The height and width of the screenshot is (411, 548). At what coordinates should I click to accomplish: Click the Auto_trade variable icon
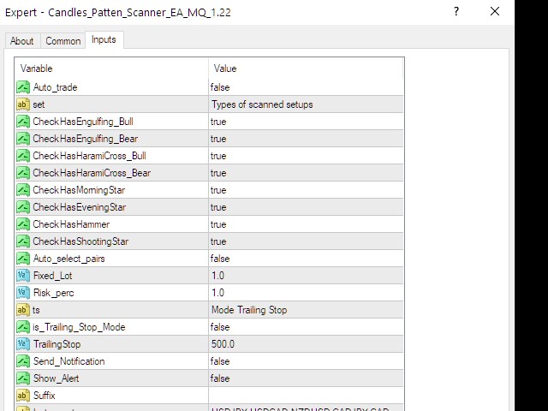click(x=23, y=87)
